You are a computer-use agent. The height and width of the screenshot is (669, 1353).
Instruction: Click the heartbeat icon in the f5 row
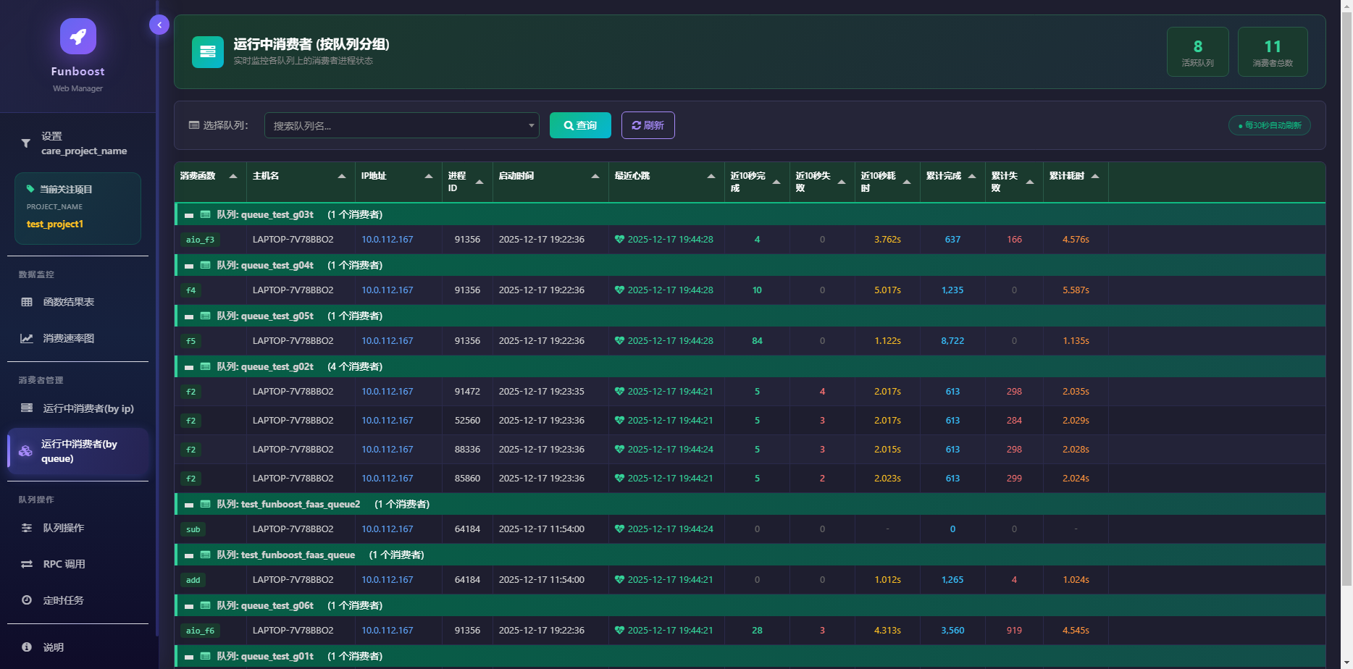click(x=619, y=341)
